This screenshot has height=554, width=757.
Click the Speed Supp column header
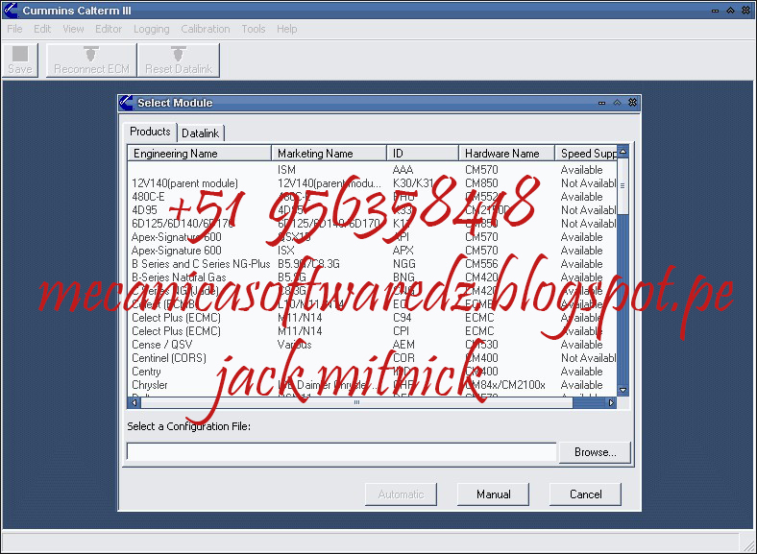pyautogui.click(x=586, y=154)
